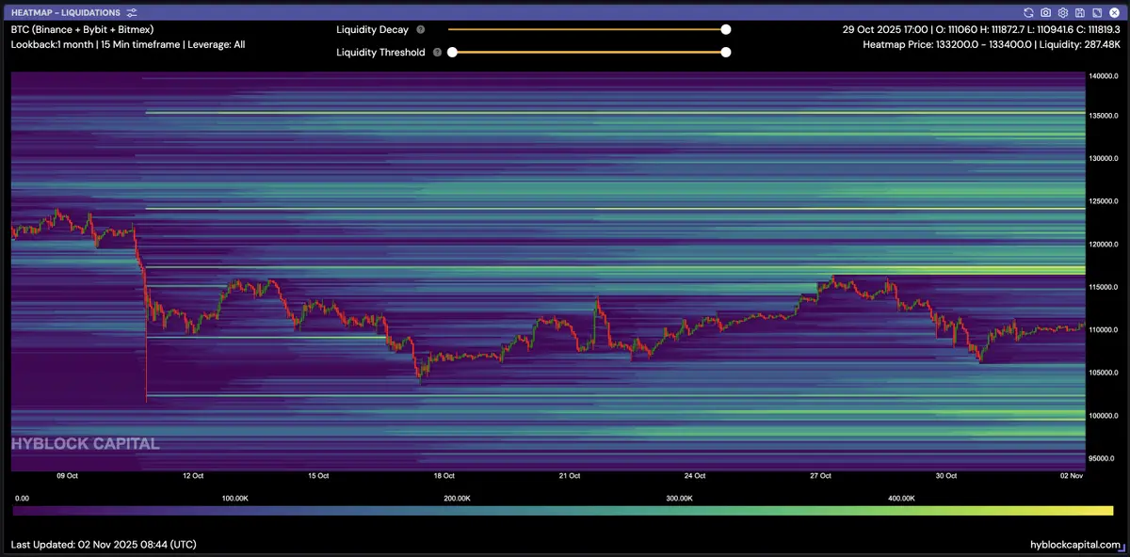Image resolution: width=1130 pixels, height=557 pixels.
Task: Click the 105000.0 price axis label
Action: tap(1104, 373)
